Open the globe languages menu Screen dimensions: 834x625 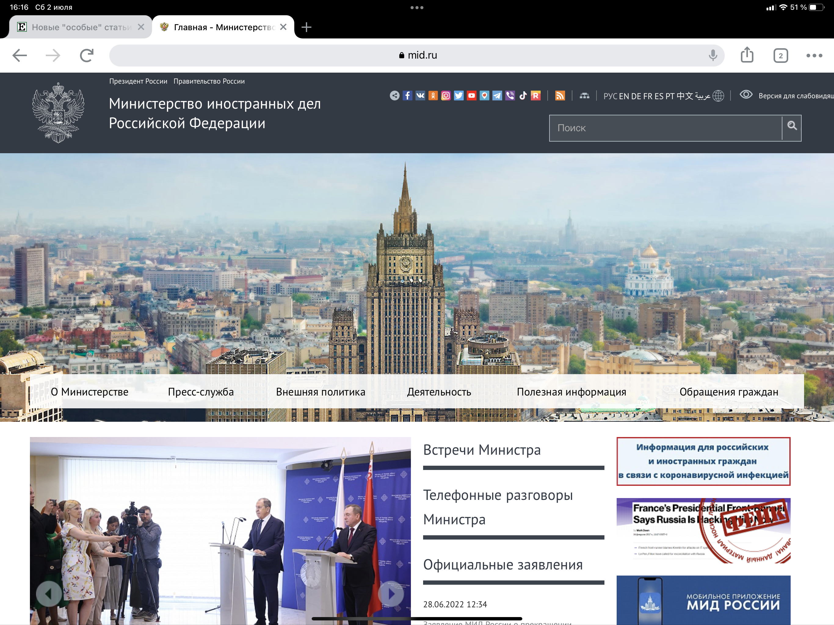(x=718, y=96)
